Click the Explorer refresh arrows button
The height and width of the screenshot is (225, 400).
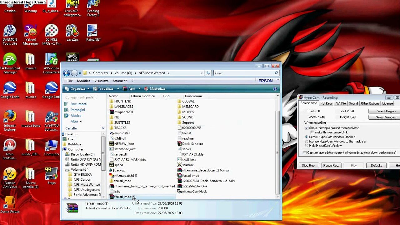(208, 73)
